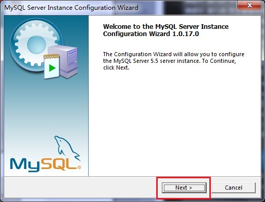Close the wizard with the red X

point(250,5)
